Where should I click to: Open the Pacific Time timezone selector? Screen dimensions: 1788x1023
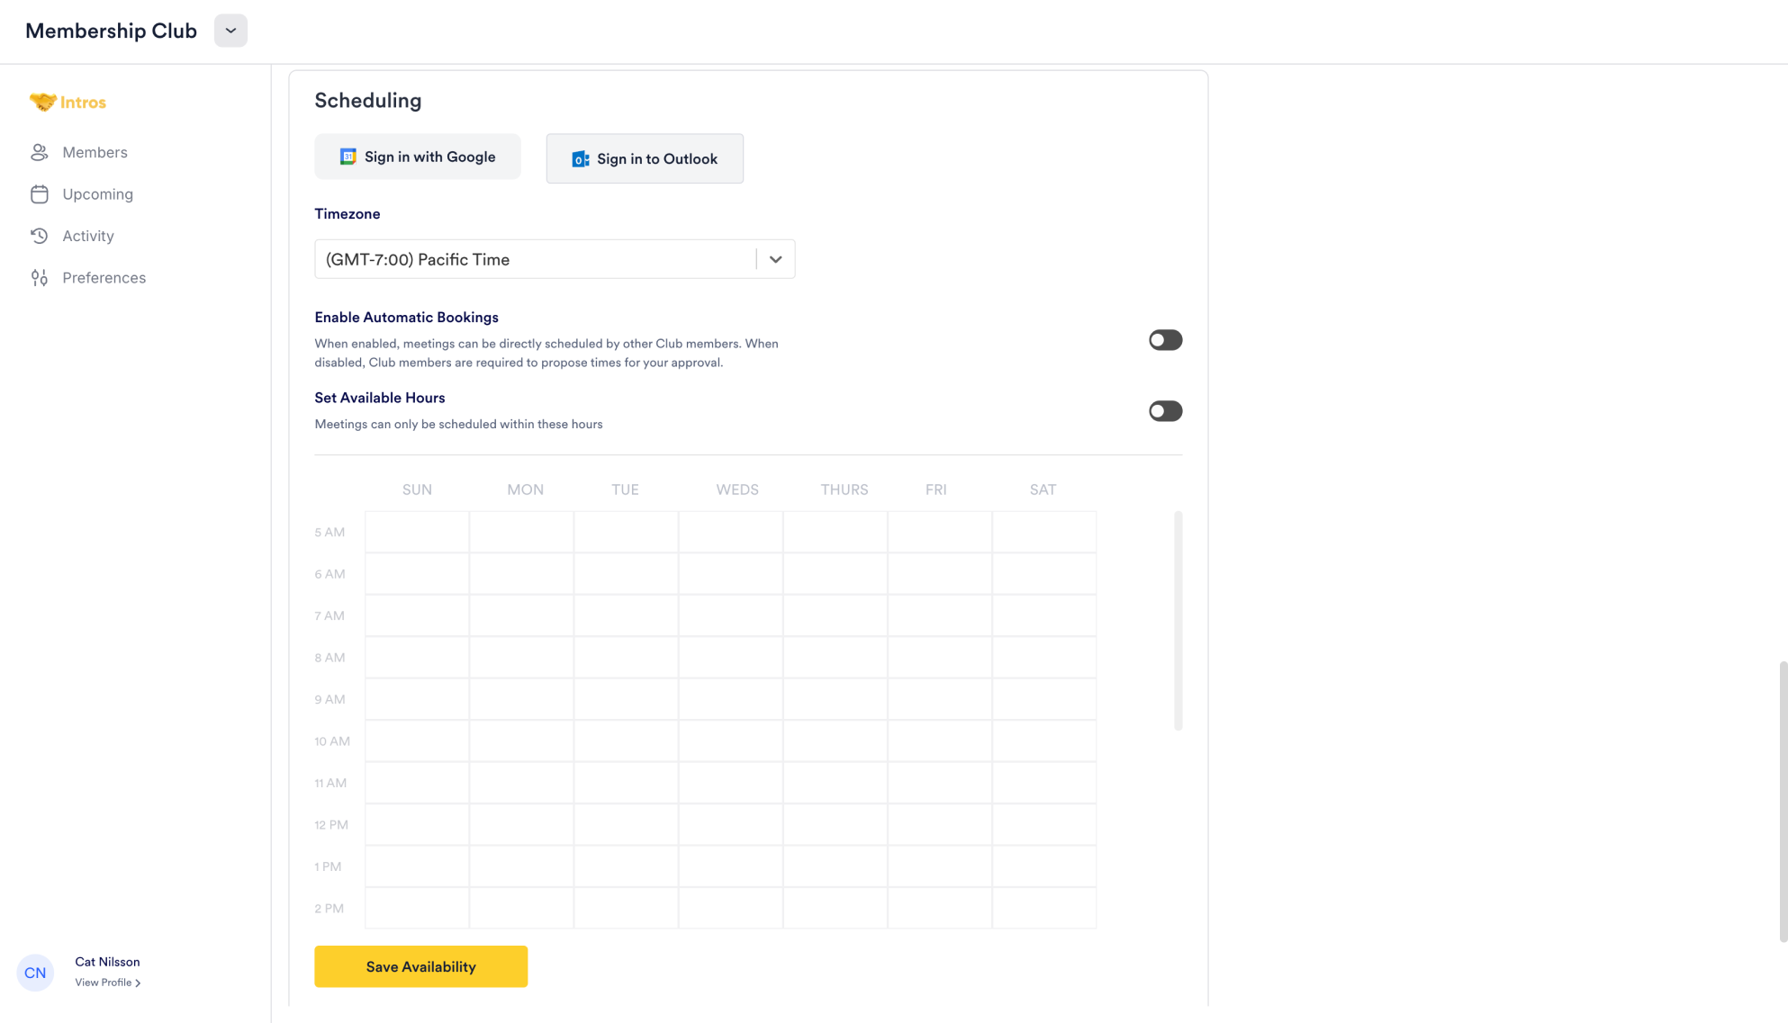pos(536,260)
